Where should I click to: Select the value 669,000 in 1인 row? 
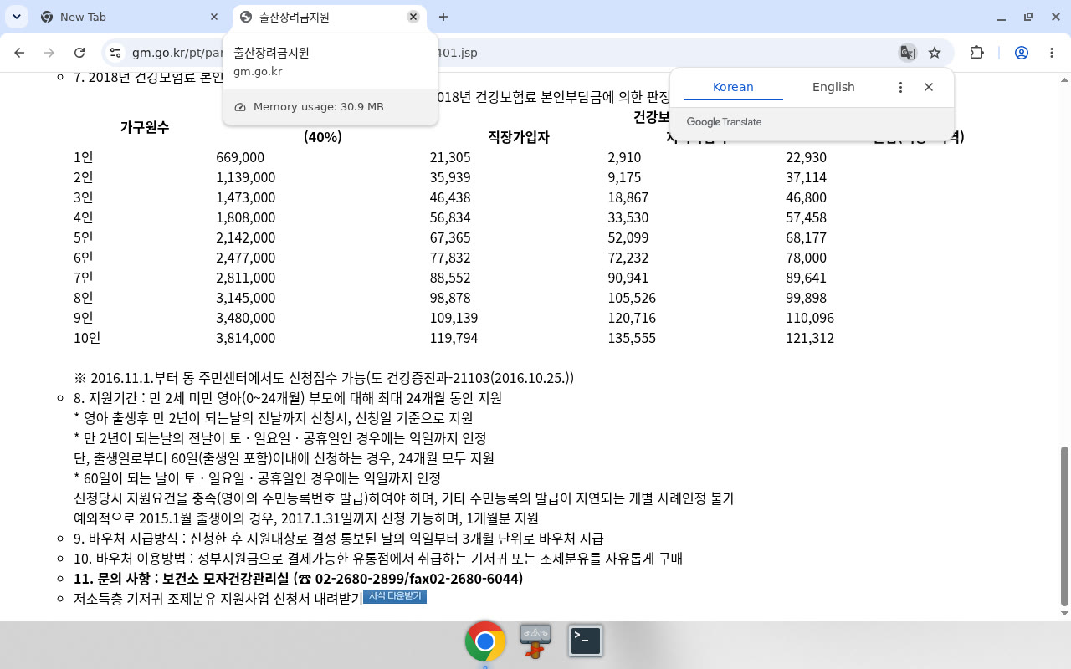point(240,157)
